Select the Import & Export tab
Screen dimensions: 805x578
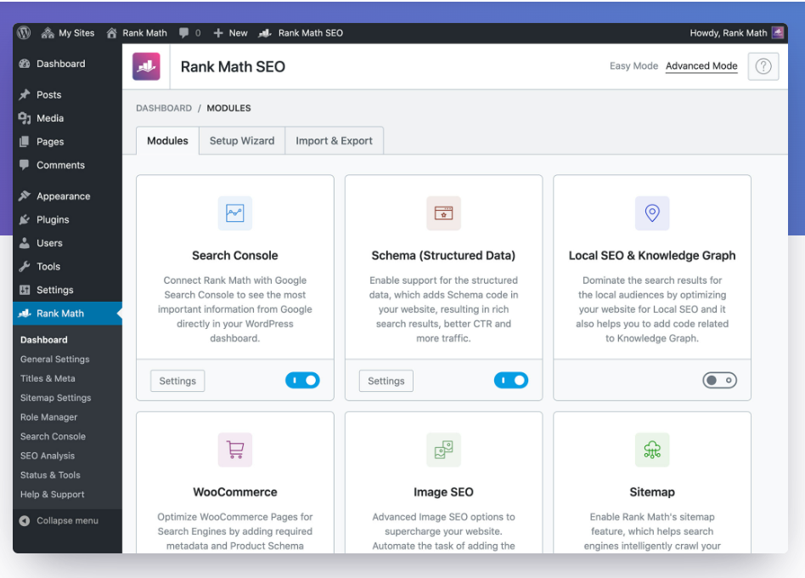click(334, 141)
